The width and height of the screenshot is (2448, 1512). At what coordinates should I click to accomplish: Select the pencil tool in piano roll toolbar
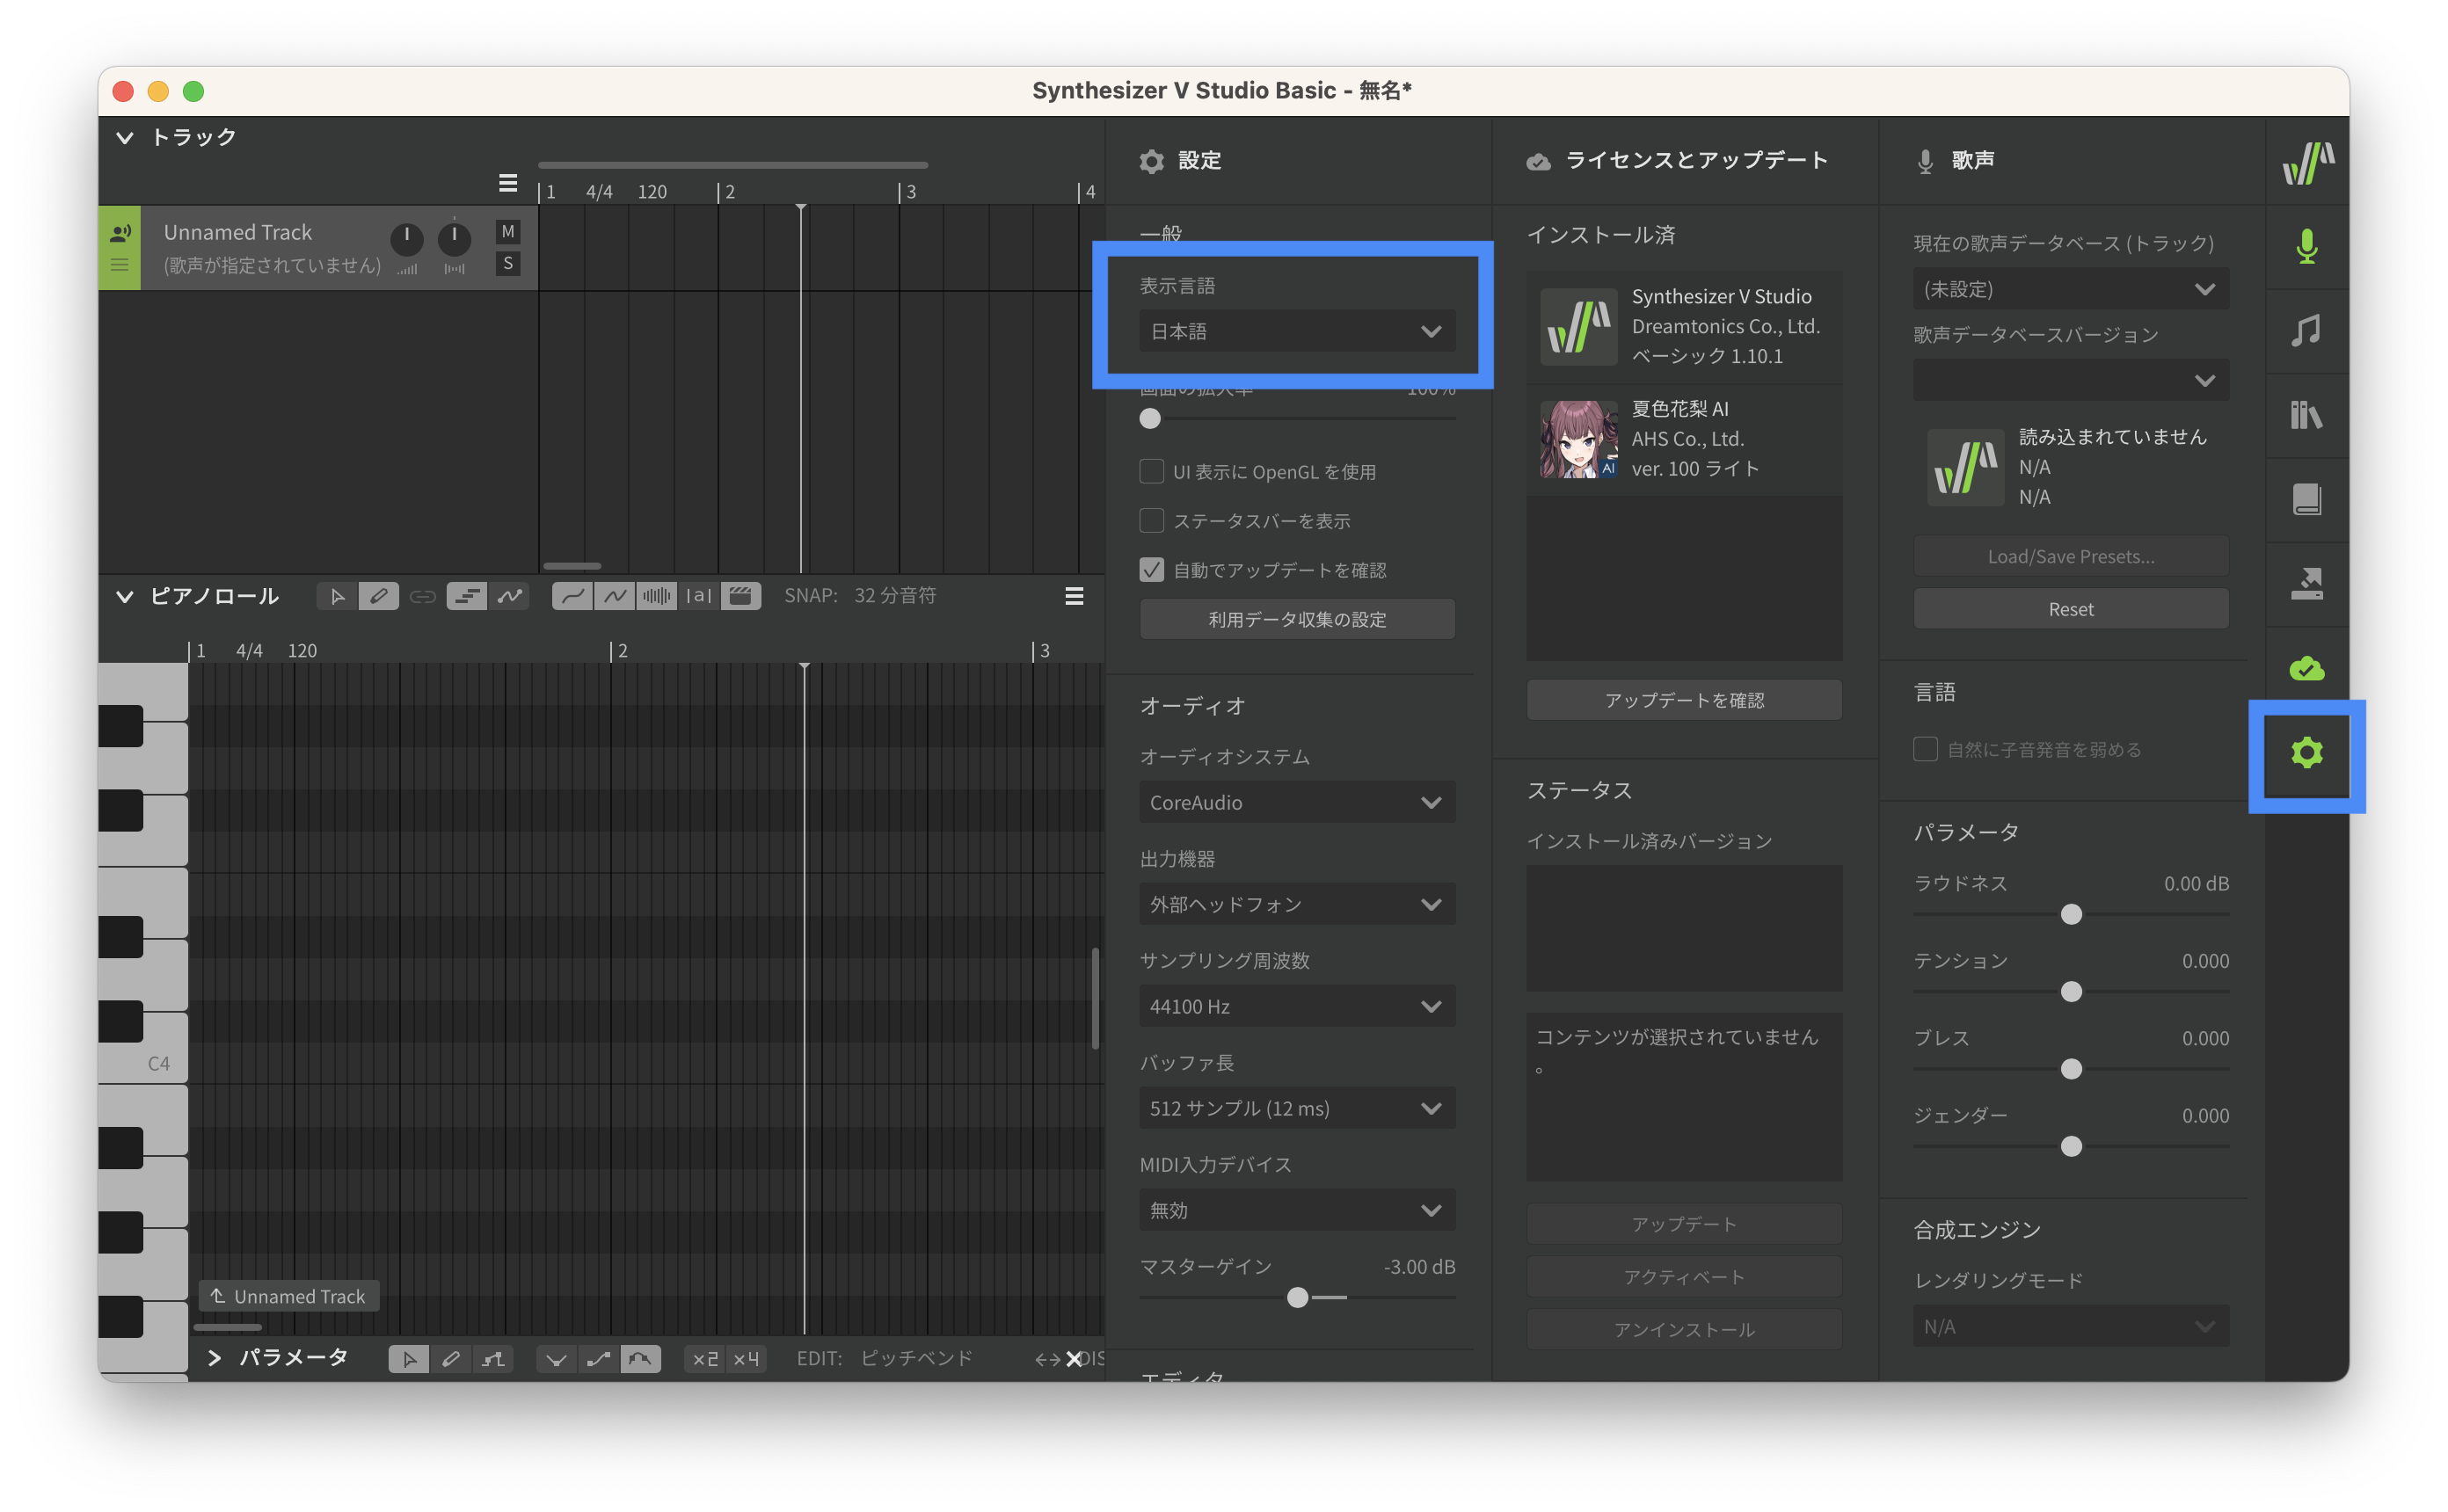coord(379,596)
